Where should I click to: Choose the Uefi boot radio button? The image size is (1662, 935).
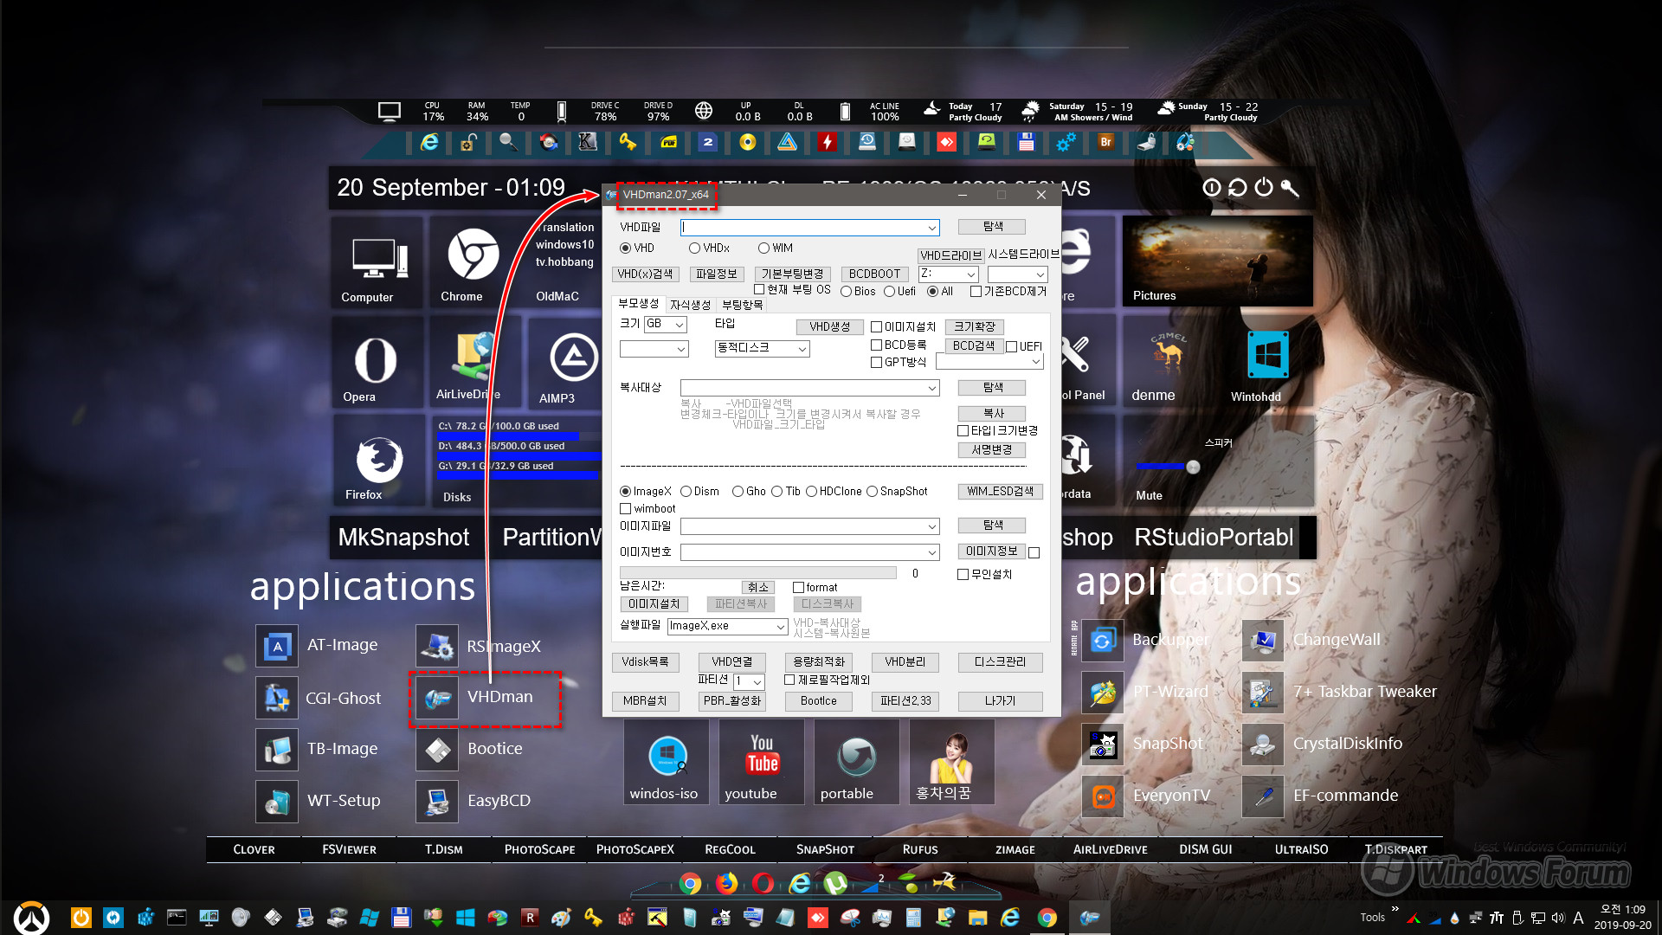click(x=899, y=292)
